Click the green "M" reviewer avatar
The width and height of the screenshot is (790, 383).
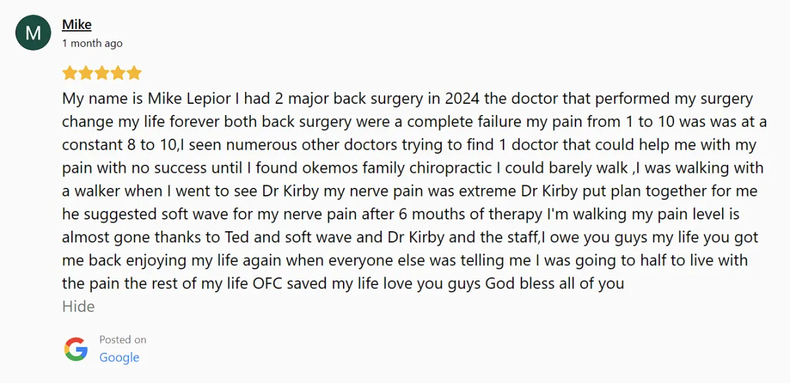coord(33,33)
